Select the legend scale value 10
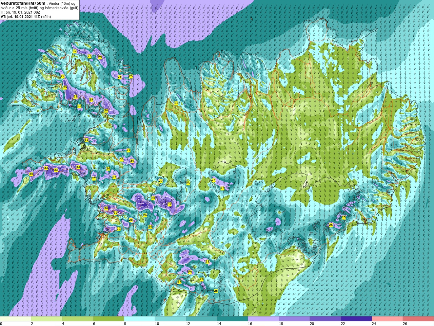 point(157,324)
